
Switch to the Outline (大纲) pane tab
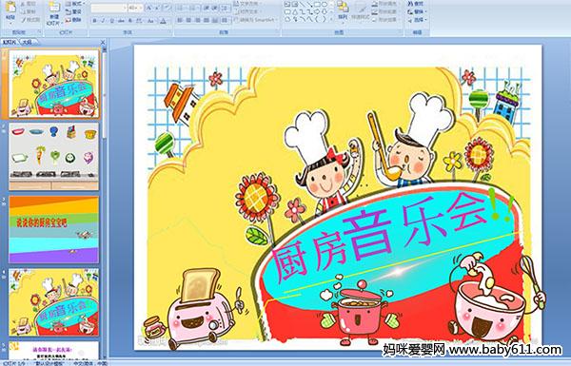tap(28, 42)
